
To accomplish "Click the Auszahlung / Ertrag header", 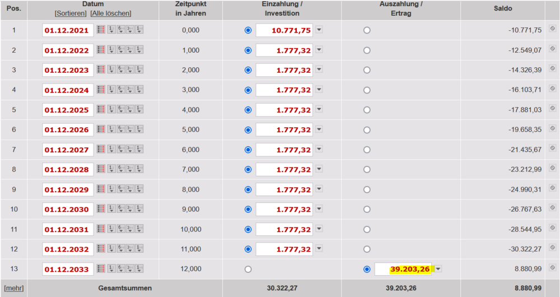I will click(401, 8).
